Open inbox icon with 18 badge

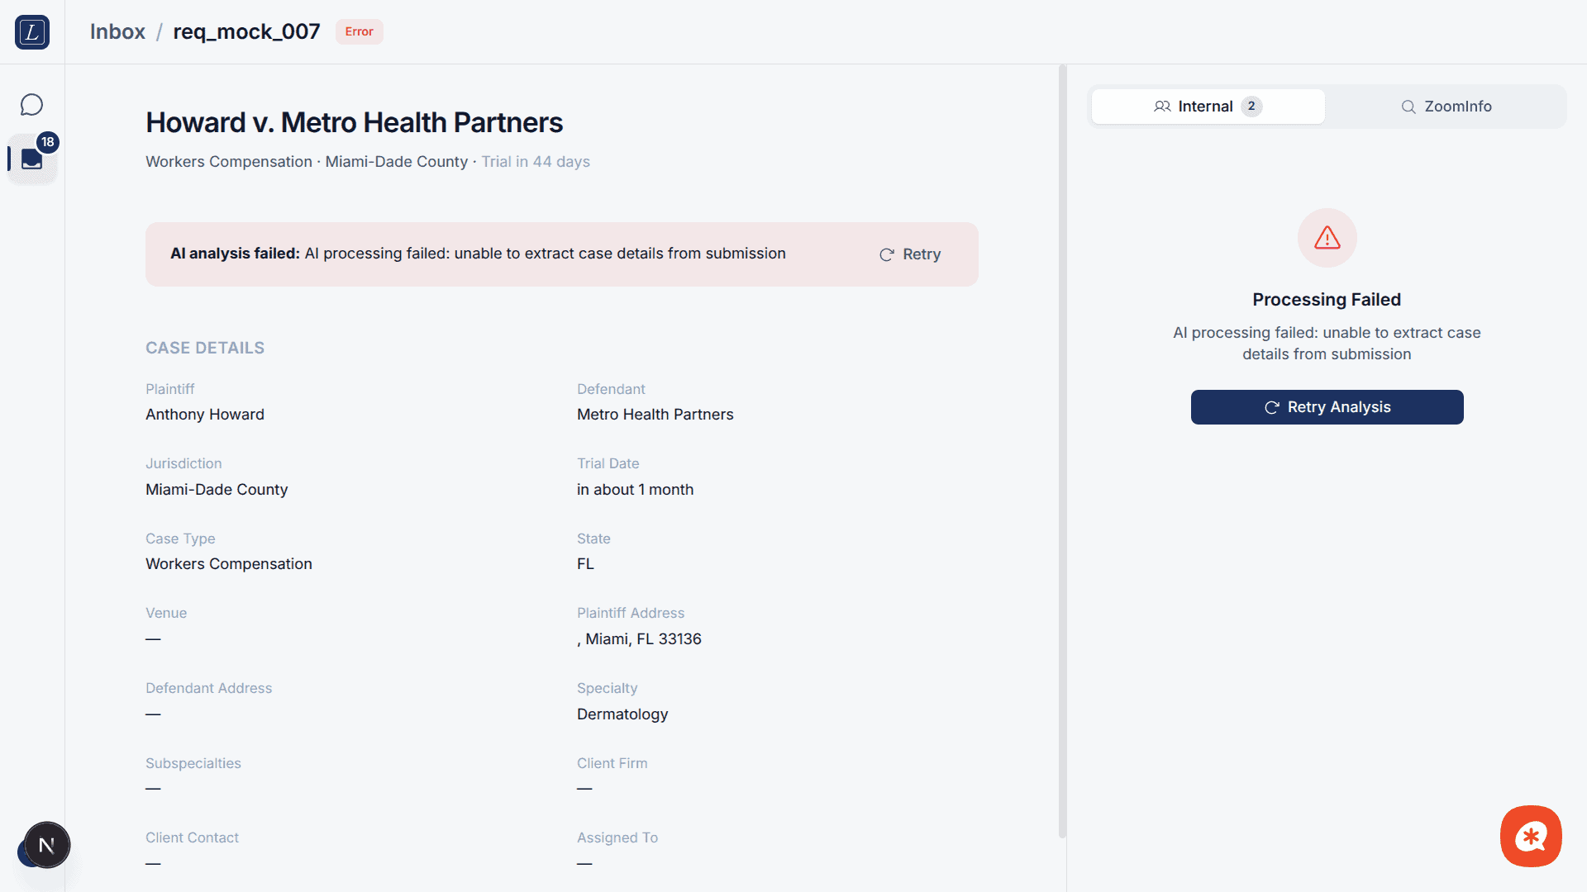click(31, 159)
